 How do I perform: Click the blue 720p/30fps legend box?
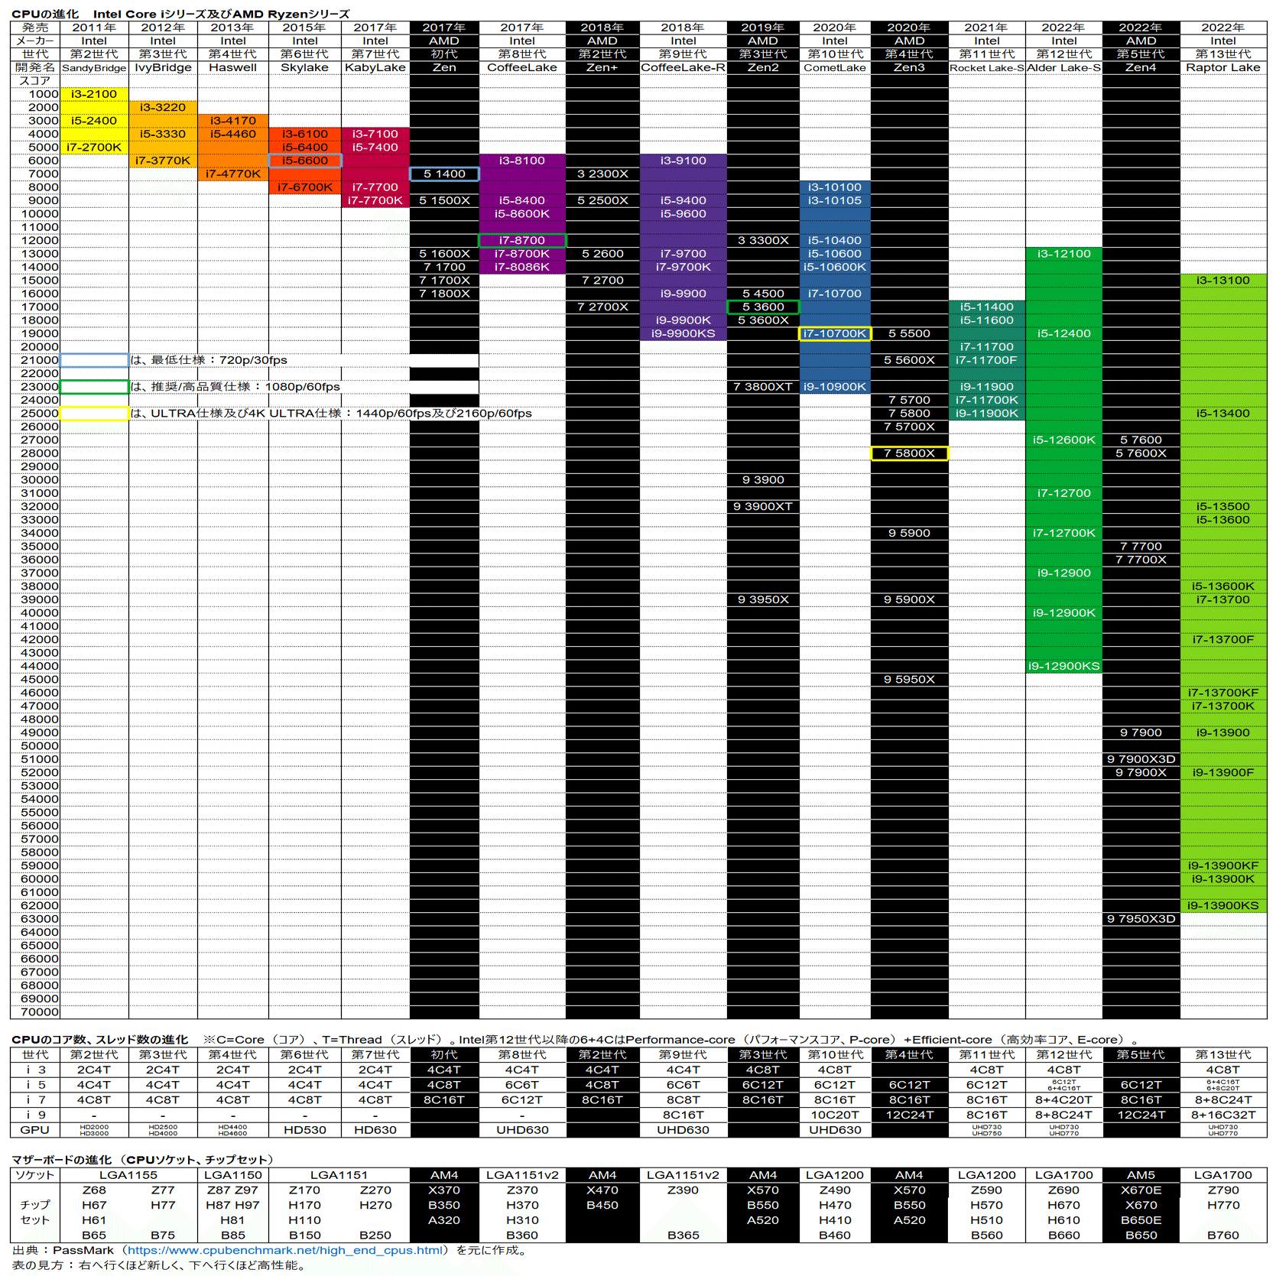pyautogui.click(x=94, y=360)
